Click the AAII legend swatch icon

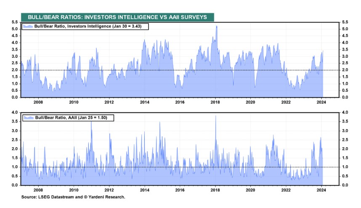29,118
